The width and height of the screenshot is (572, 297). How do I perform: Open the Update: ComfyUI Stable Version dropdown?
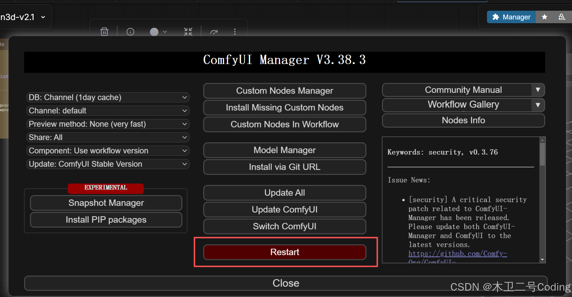click(108, 164)
